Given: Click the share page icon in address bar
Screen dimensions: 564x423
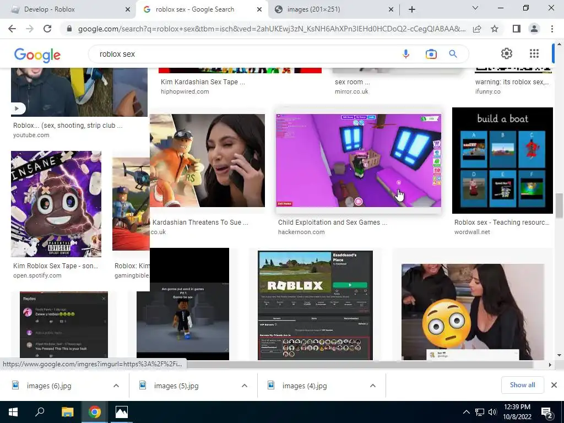Looking at the screenshot, I should coord(477,29).
